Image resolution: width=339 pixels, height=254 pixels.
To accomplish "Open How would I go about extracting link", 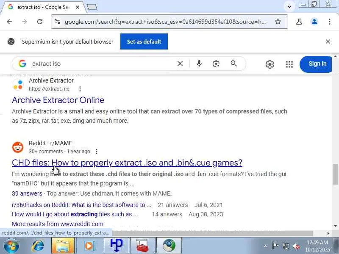I will coord(75,214).
